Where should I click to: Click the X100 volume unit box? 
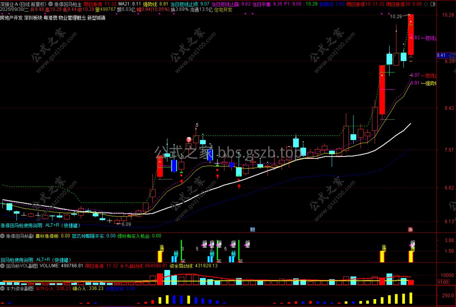click(x=443, y=282)
